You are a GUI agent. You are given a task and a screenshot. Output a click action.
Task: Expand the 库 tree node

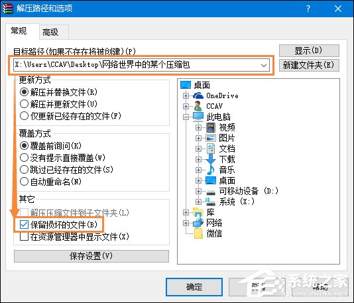186,212
